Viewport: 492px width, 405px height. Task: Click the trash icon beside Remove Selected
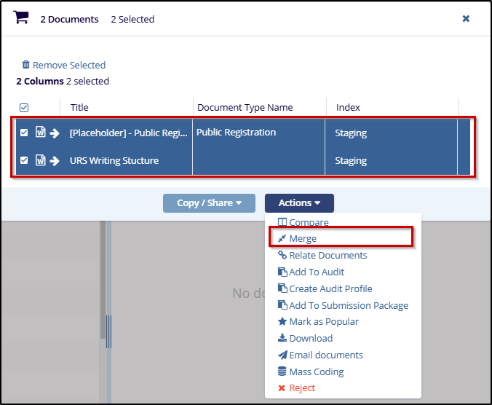click(26, 65)
